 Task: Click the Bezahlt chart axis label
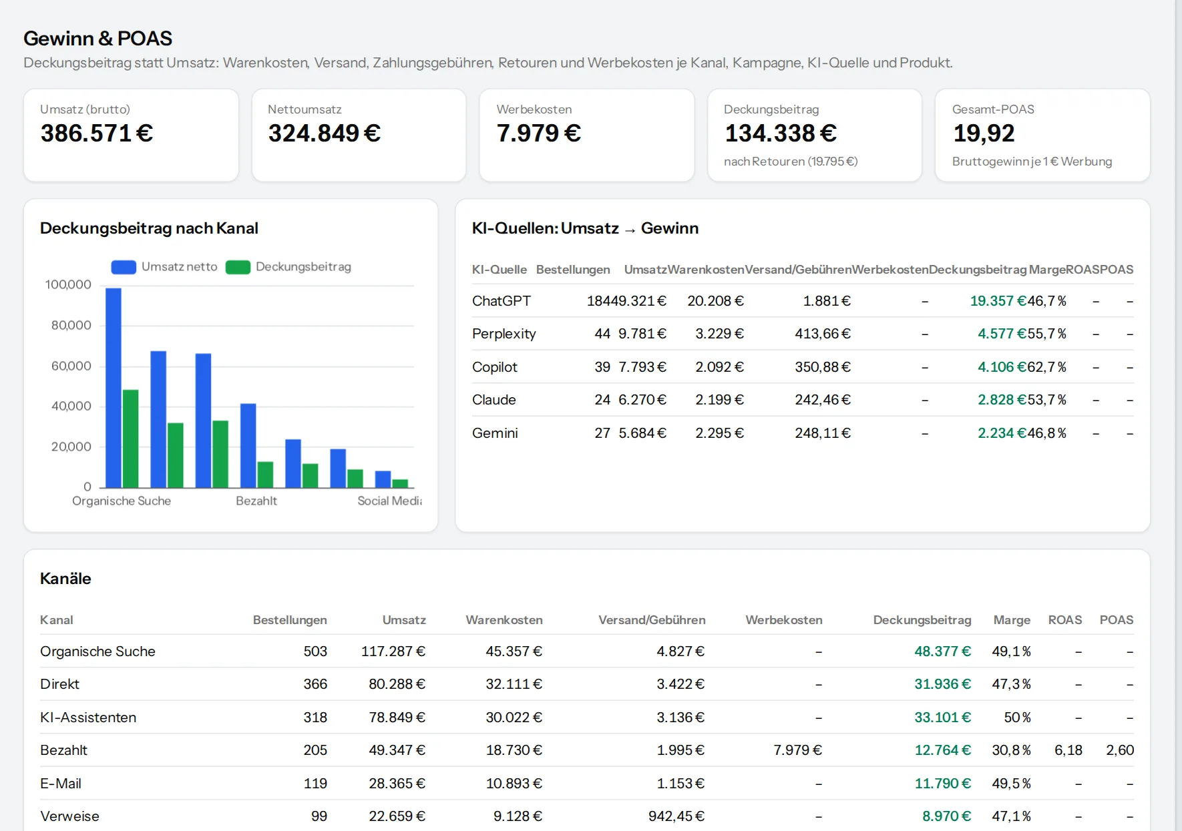click(x=256, y=501)
